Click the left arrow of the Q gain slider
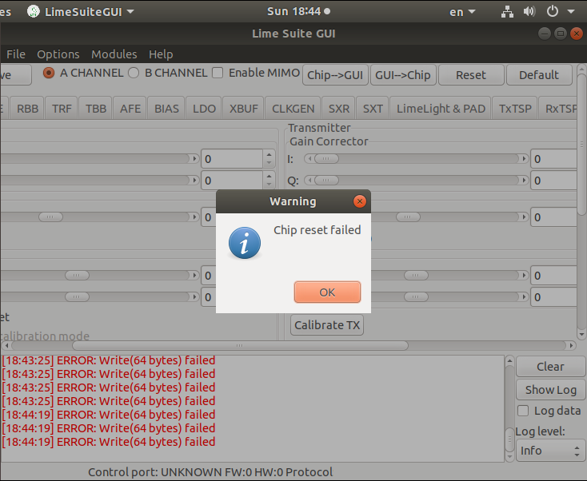Viewport: 587px width, 481px height. click(309, 181)
